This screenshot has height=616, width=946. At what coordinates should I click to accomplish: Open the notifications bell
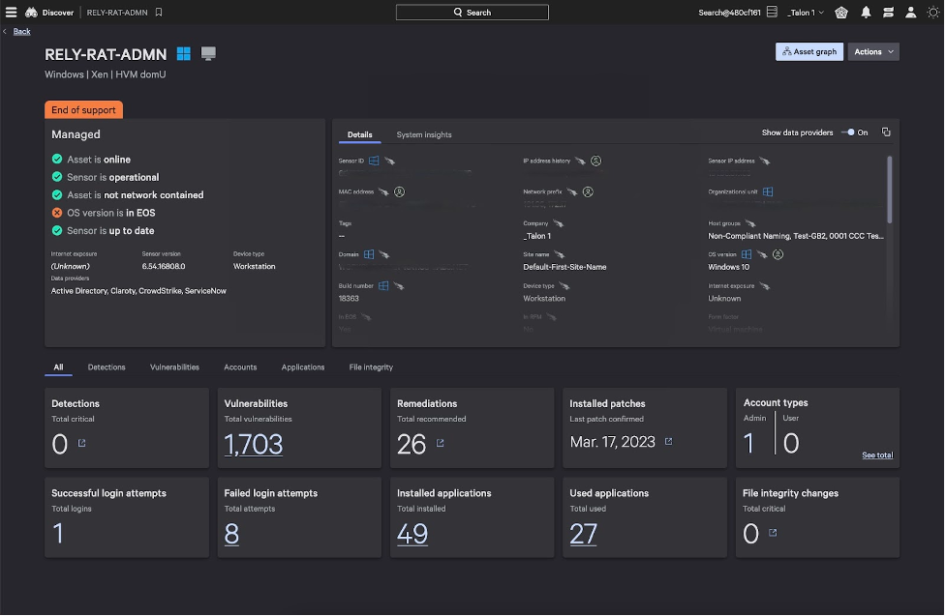pyautogui.click(x=866, y=12)
